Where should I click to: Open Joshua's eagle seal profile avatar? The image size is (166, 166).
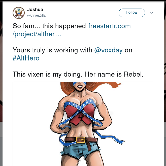(x=19, y=13)
